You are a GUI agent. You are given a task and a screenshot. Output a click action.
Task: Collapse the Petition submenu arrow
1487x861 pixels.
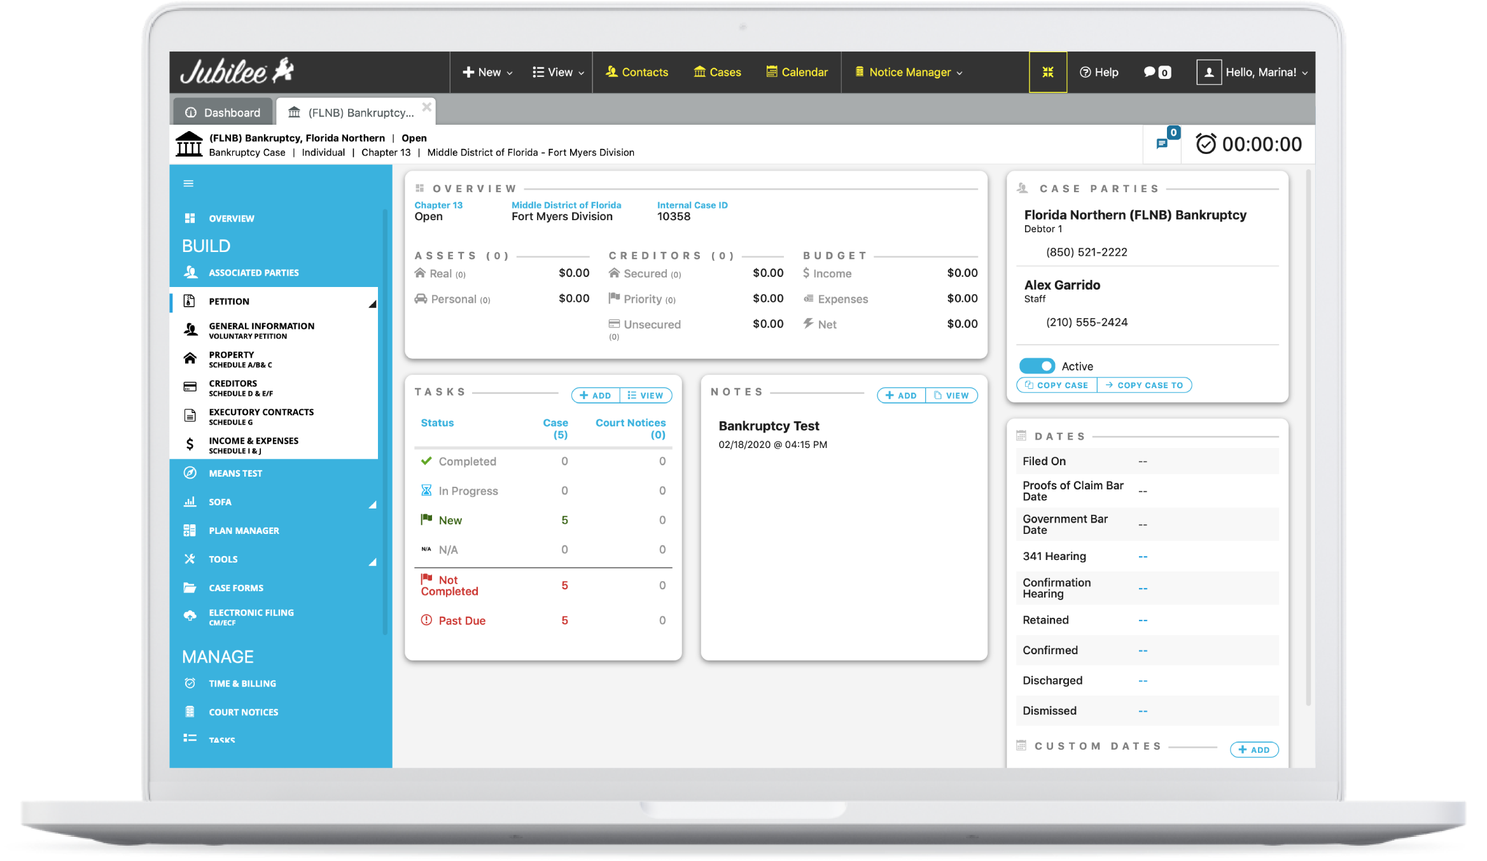pos(373,304)
